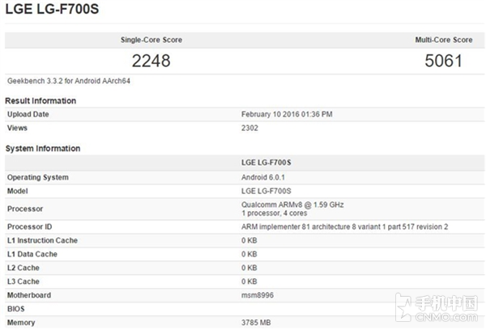This screenshot has height=330, width=486.
Task: Select the 0 KB value for L1 Instruction Cache
Action: pyautogui.click(x=249, y=240)
